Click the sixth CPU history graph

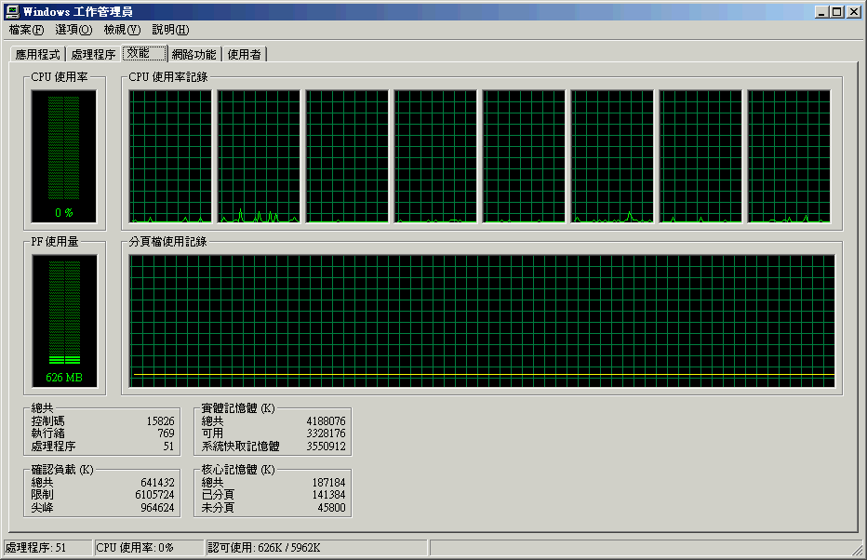[612, 156]
